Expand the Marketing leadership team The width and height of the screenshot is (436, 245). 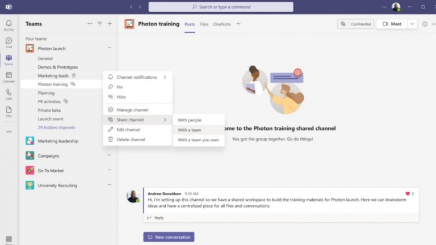pos(58,141)
